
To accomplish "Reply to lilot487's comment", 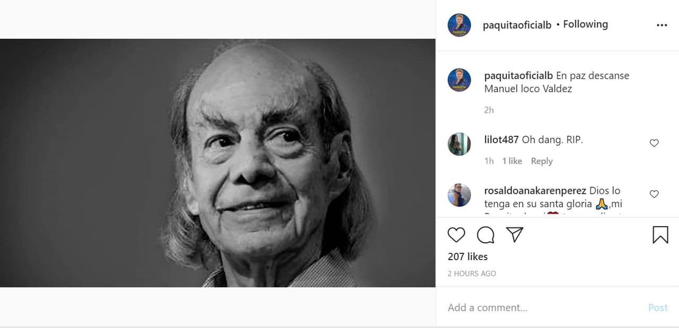I will click(542, 161).
